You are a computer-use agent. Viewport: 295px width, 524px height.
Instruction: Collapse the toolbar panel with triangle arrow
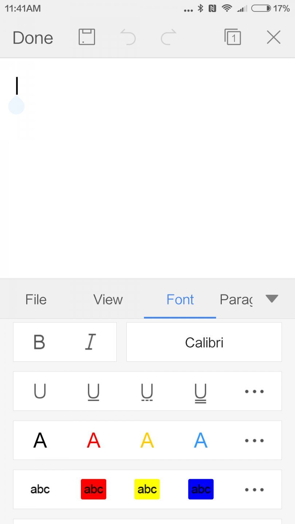[272, 299]
